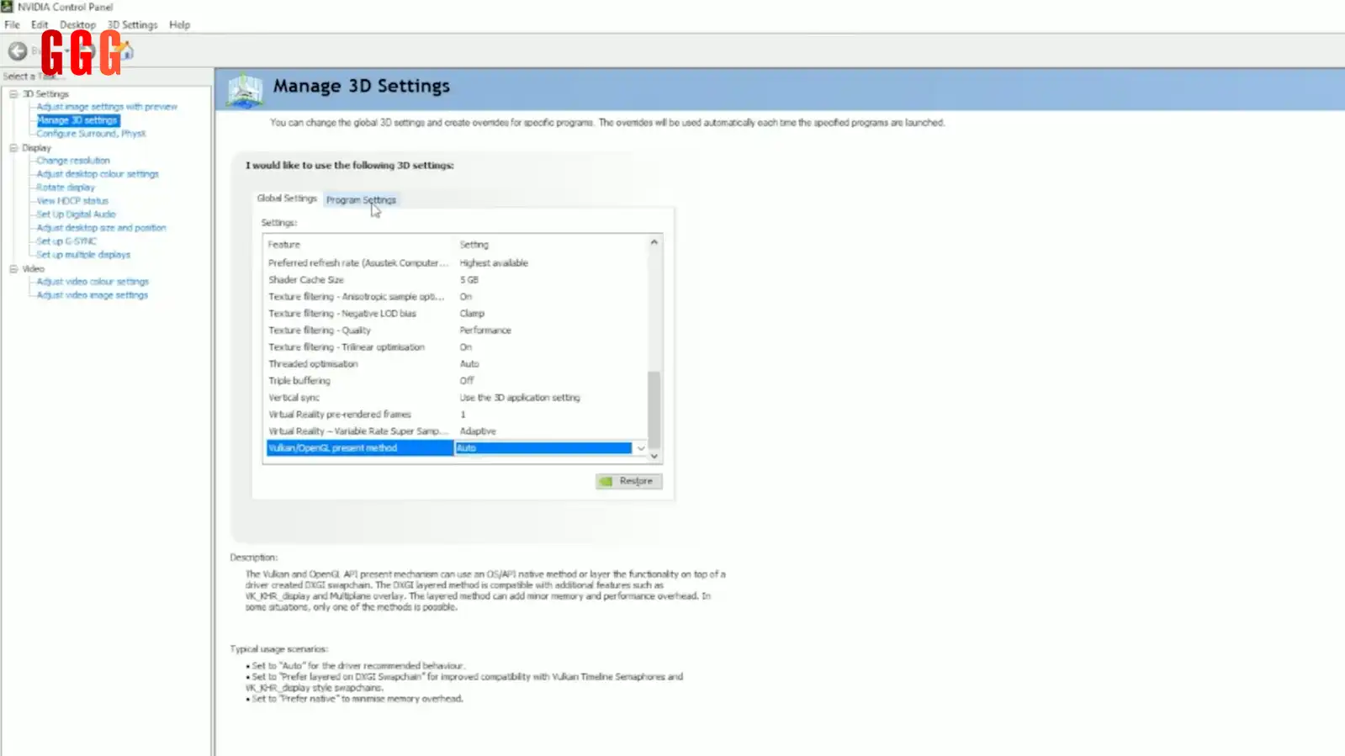Open Change resolution task

(73, 161)
